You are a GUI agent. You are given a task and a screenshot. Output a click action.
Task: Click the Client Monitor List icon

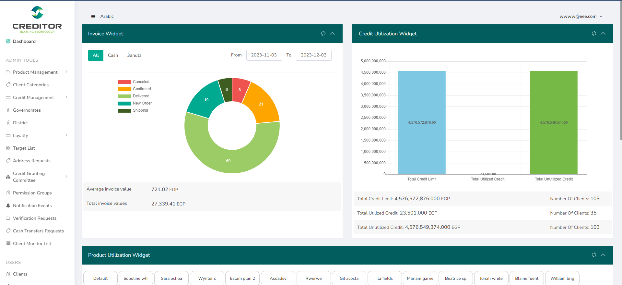pyautogui.click(x=8, y=243)
